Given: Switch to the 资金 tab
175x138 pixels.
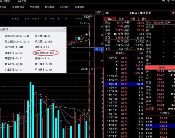Looking at the screenshot, I should (x=121, y=19).
